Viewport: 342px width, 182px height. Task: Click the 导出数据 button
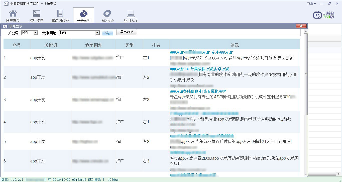pos(127,32)
